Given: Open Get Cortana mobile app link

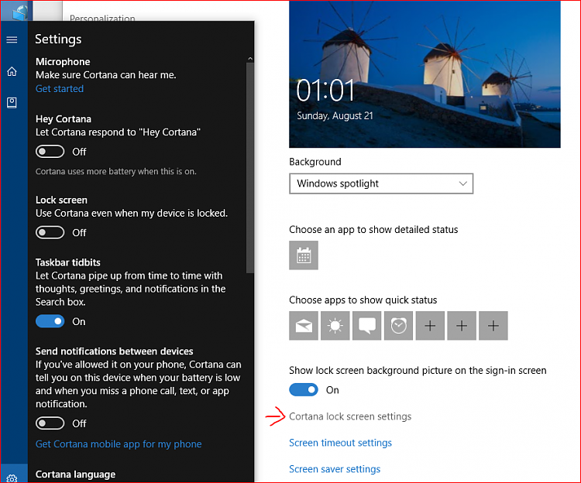Looking at the screenshot, I should pyautogui.click(x=119, y=444).
